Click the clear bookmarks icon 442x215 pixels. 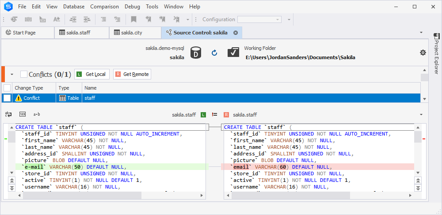pyautogui.click(x=176, y=19)
